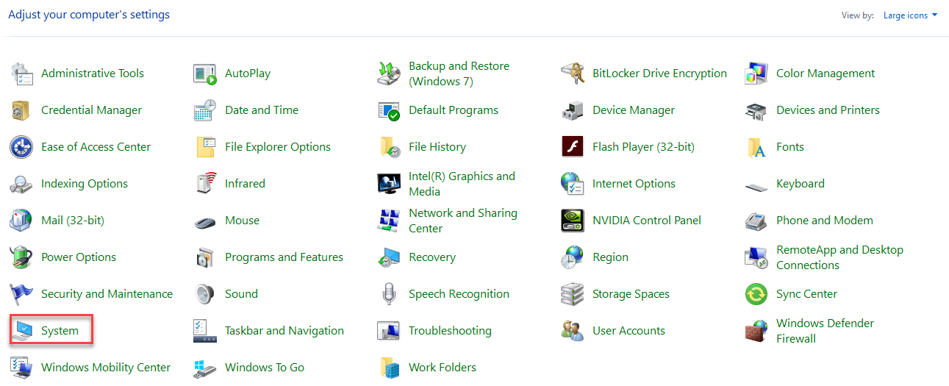Screen dimensions: 949x386
Task: Open the Sync Center text link
Action: click(806, 294)
